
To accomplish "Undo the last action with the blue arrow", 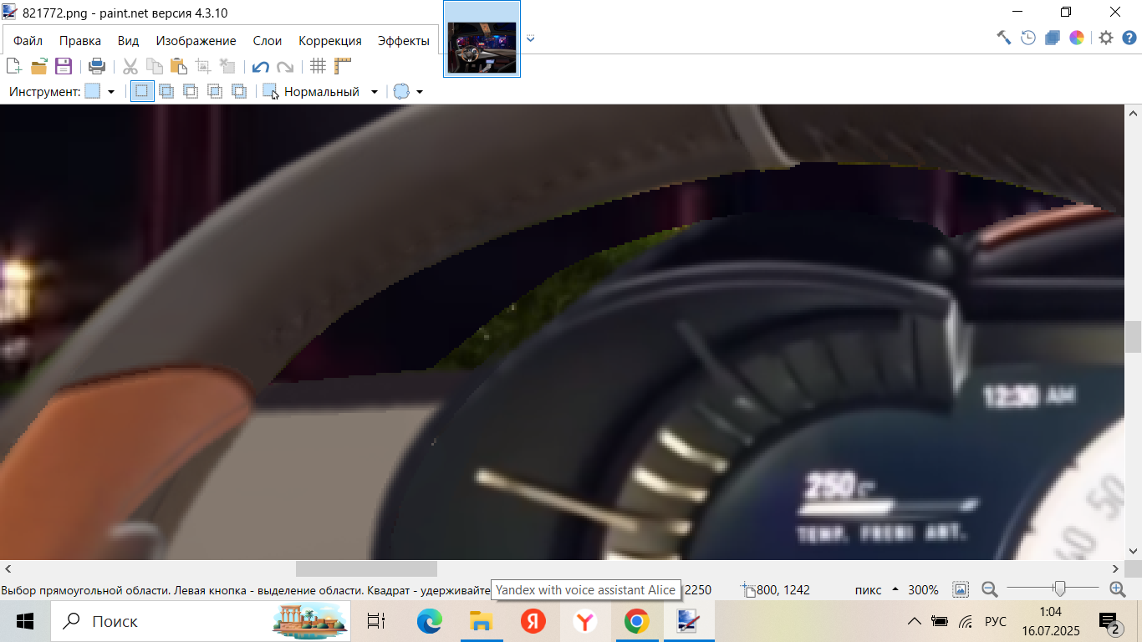I will click(x=261, y=67).
